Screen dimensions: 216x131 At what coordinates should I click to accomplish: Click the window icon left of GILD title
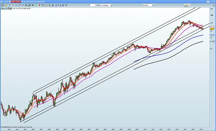click(x=2, y=2)
